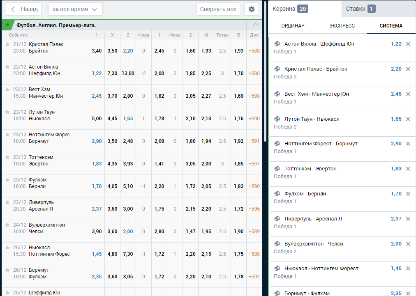416x296 pixels.
Task: Favorite the Ливерпуль – Арсенал Л match star
Action: click(x=7, y=202)
